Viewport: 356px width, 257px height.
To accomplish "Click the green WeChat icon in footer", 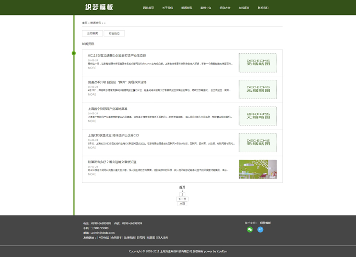I will click(x=250, y=230).
